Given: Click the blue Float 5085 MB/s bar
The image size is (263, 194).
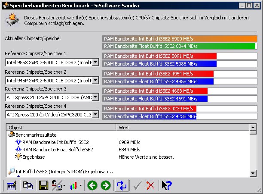Looking at the screenshot, I should point(159,64).
